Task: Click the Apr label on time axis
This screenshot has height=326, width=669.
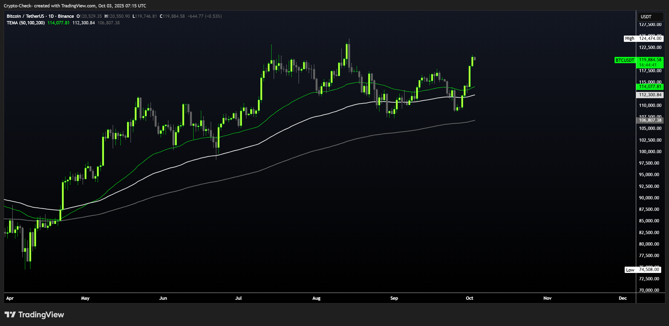Action: [x=10, y=298]
